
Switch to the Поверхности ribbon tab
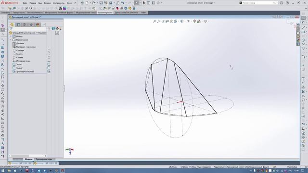pos(19,12)
